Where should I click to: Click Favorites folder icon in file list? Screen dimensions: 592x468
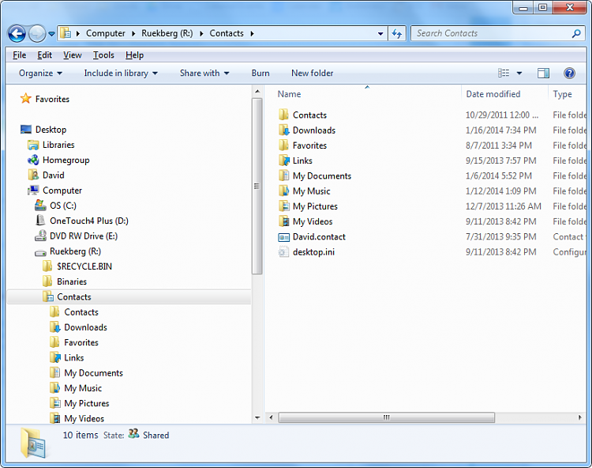283,145
